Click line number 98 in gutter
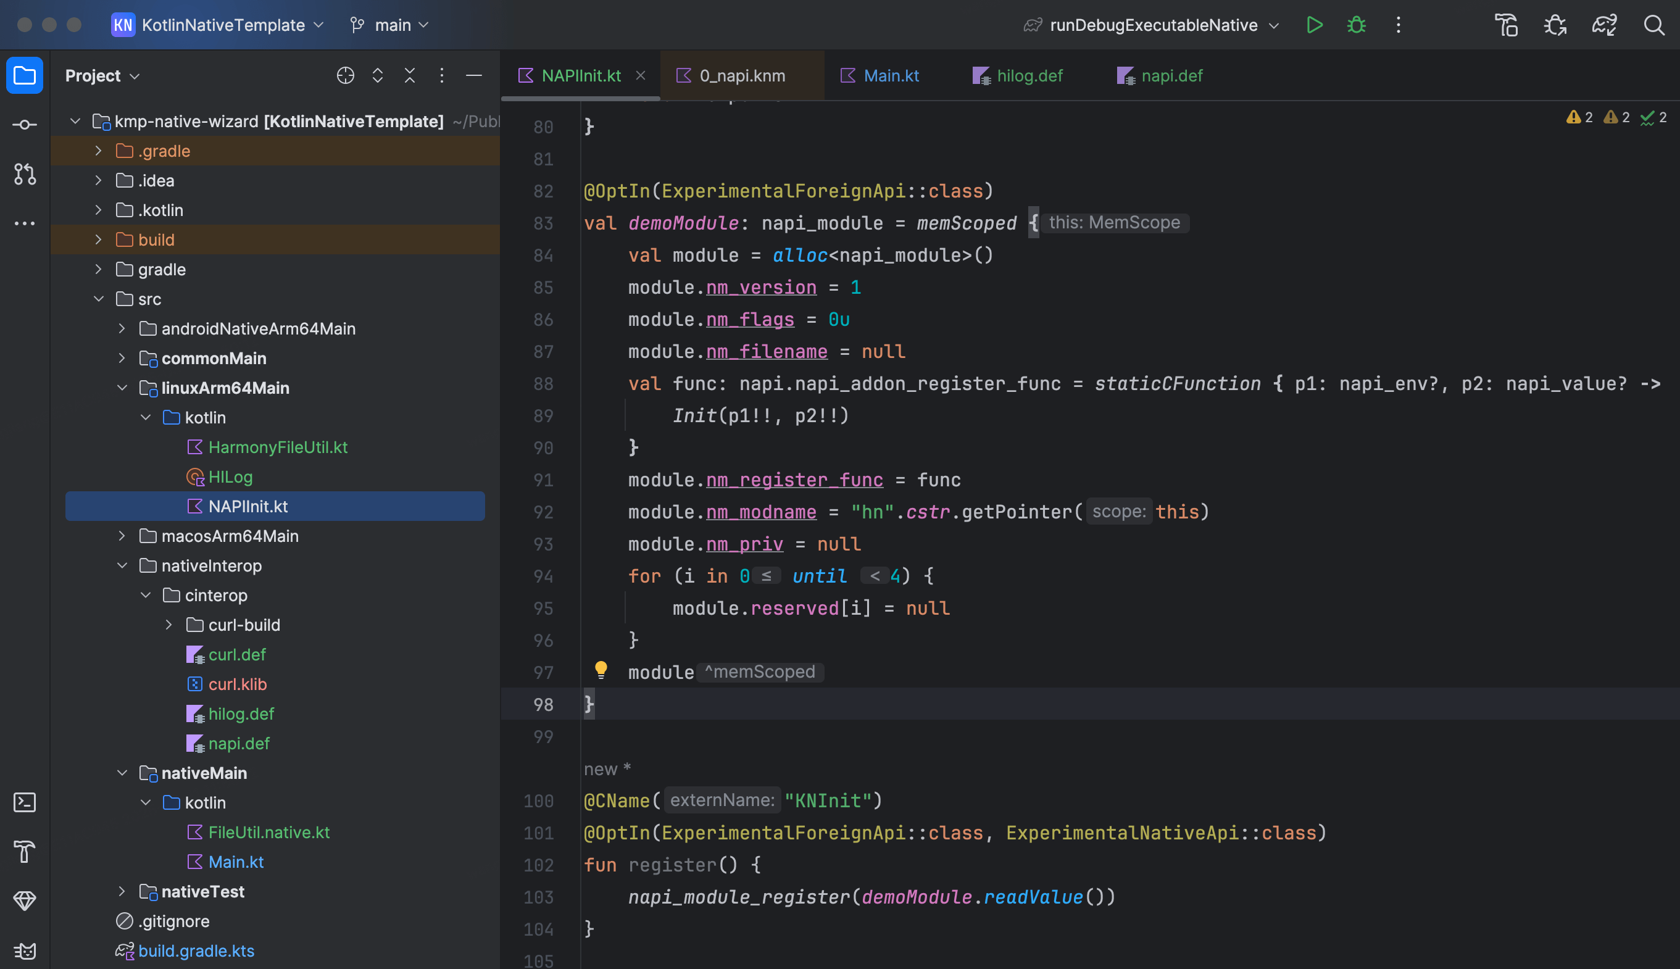Viewport: 1680px width, 969px height. click(543, 704)
